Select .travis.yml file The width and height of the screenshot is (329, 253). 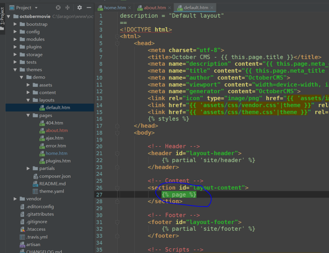37,237
